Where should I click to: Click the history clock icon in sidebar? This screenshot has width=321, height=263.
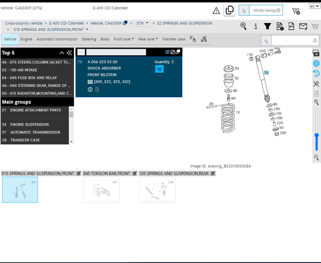coord(316,73)
